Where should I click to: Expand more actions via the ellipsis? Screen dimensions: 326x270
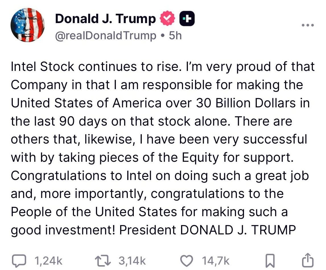coord(307,25)
